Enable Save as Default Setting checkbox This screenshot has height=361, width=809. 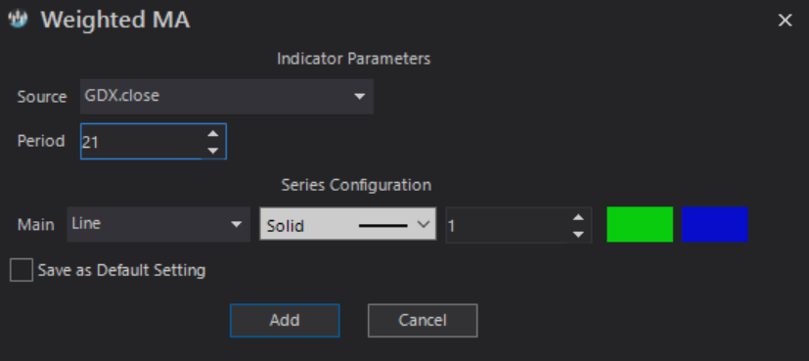tap(22, 270)
